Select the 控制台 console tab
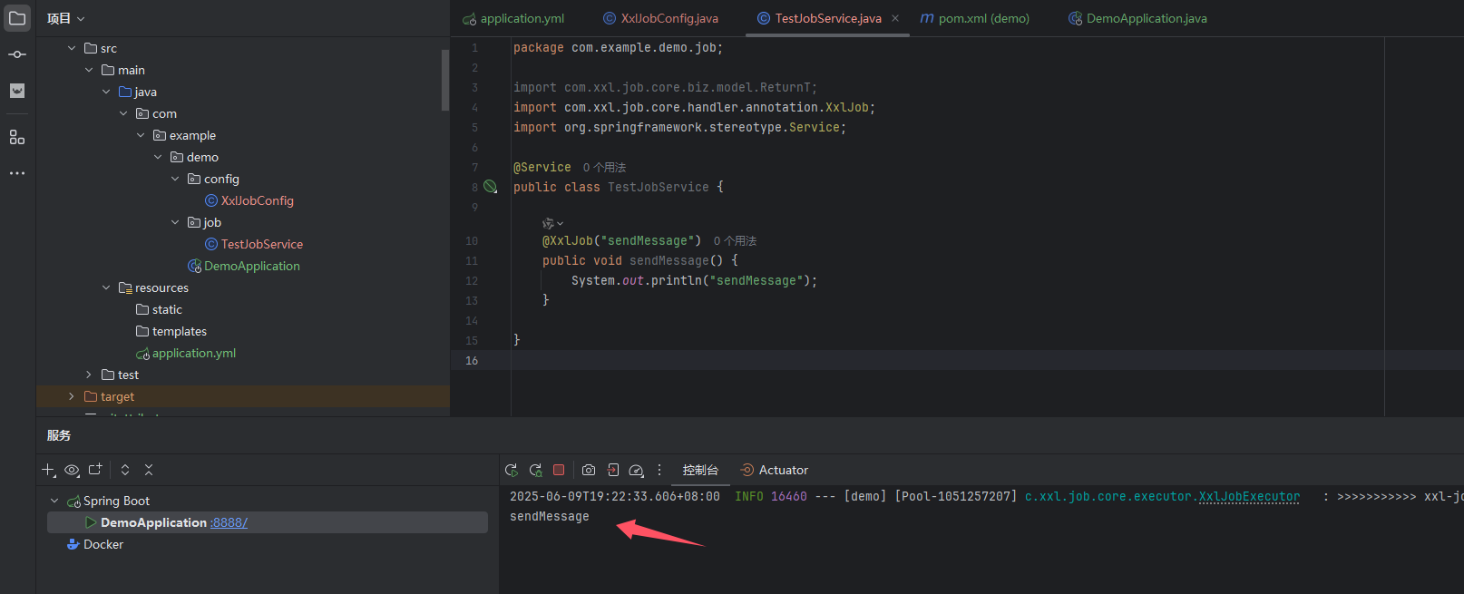Image resolution: width=1464 pixels, height=594 pixels. [x=700, y=470]
